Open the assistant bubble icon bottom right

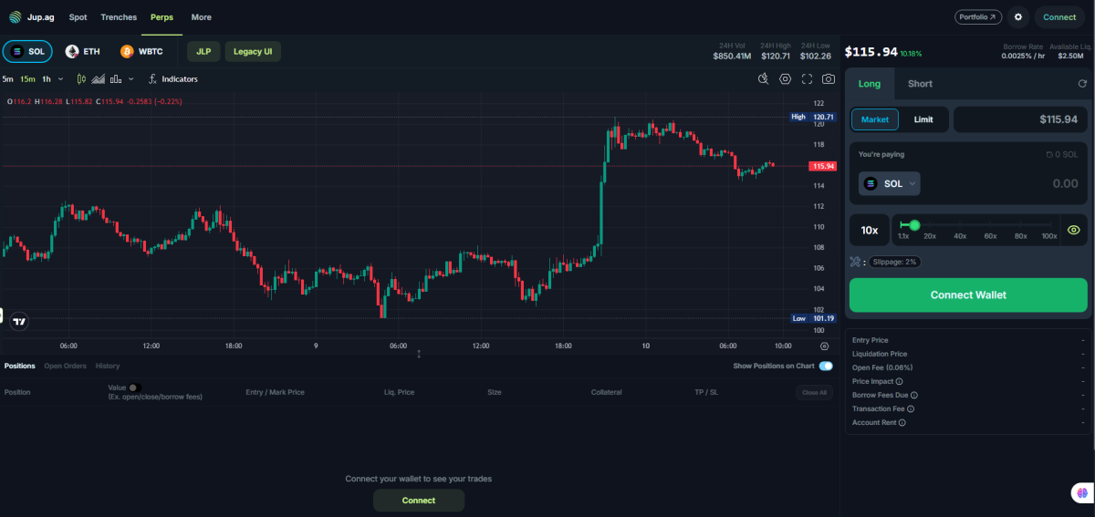[x=1080, y=493]
